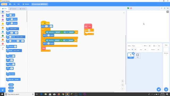Open the Tutorials menu item
The width and height of the screenshot is (170, 96).
click(x=26, y=4)
